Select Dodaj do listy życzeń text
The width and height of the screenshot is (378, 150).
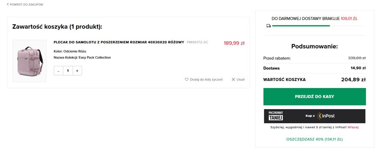(x=206, y=80)
